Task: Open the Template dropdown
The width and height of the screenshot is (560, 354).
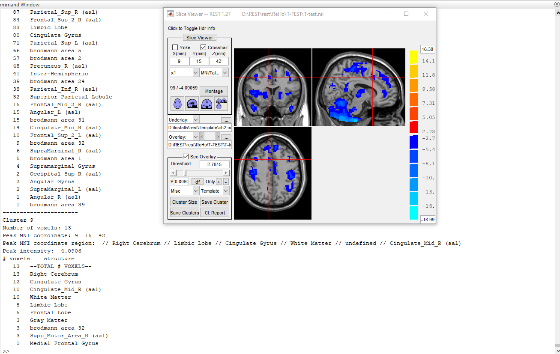Action: (x=215, y=191)
